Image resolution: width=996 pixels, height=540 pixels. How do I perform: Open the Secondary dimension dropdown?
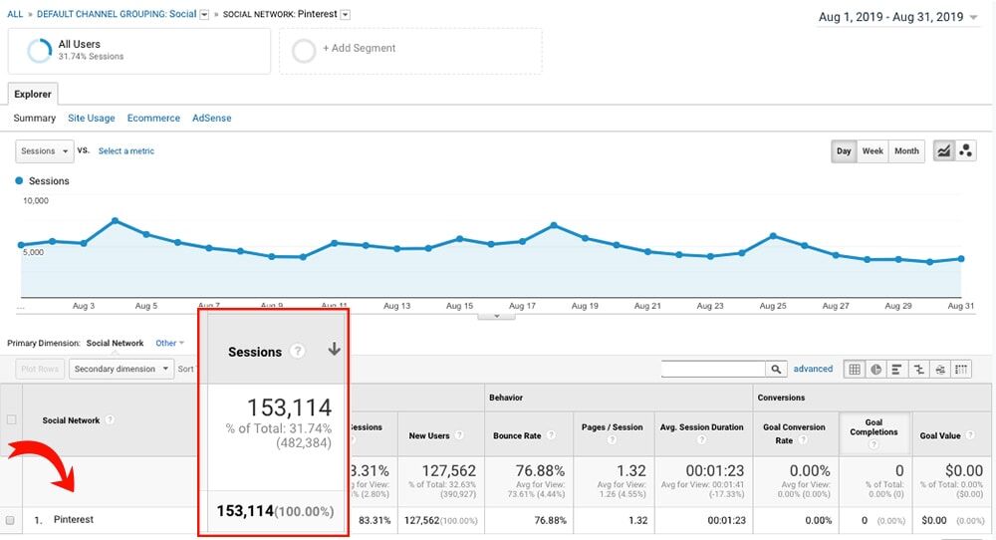pyautogui.click(x=120, y=369)
